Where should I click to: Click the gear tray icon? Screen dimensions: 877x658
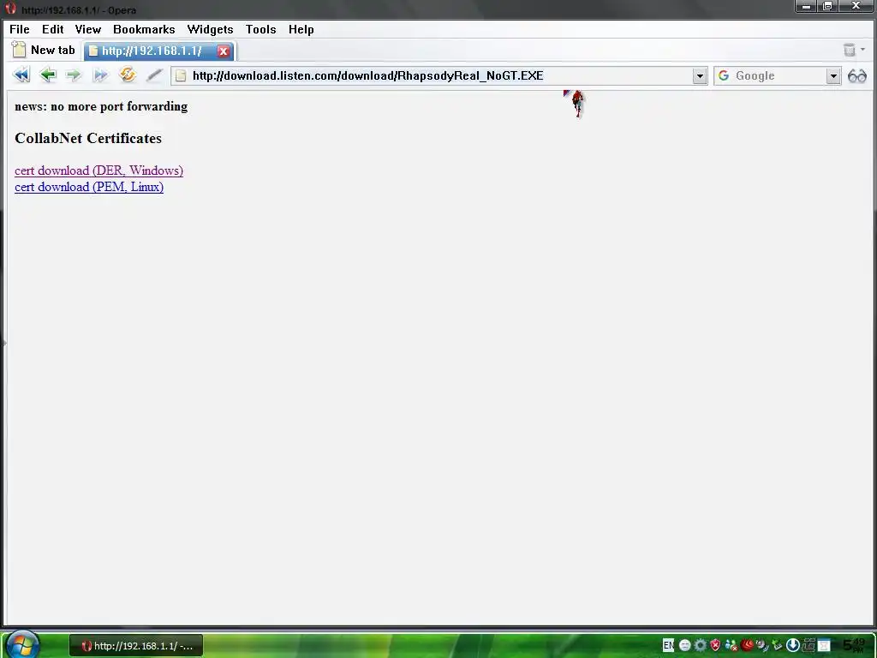point(700,645)
